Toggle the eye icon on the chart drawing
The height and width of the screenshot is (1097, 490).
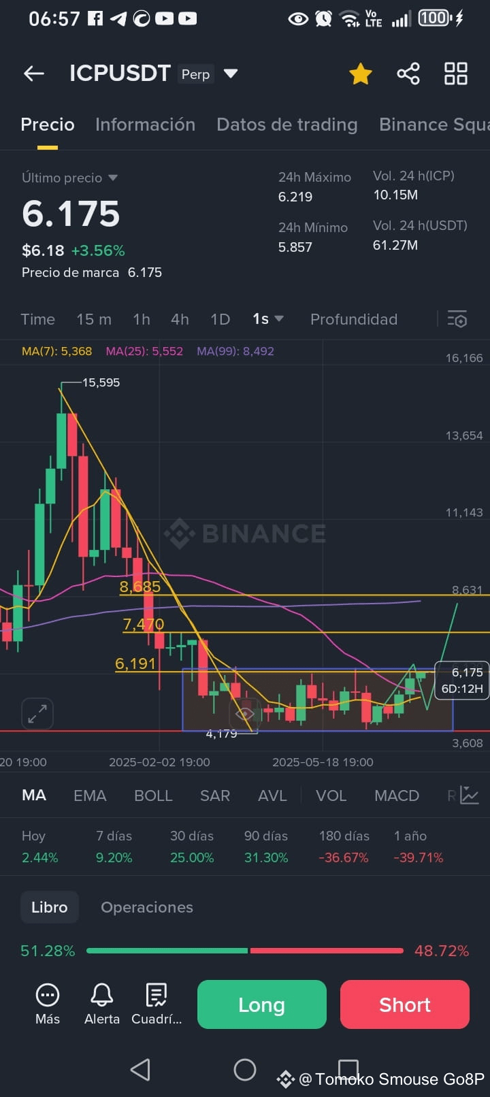[245, 714]
